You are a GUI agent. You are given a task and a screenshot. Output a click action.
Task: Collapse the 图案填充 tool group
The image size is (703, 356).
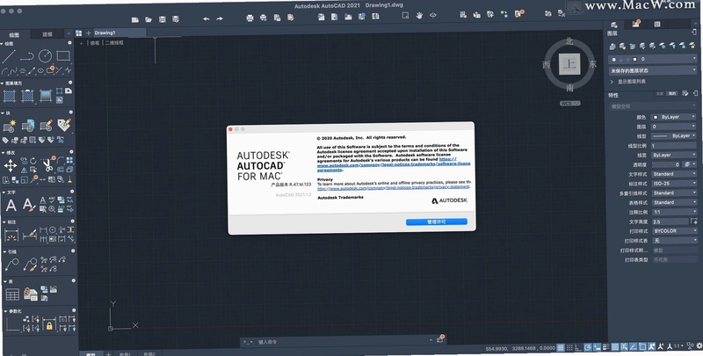point(3,84)
